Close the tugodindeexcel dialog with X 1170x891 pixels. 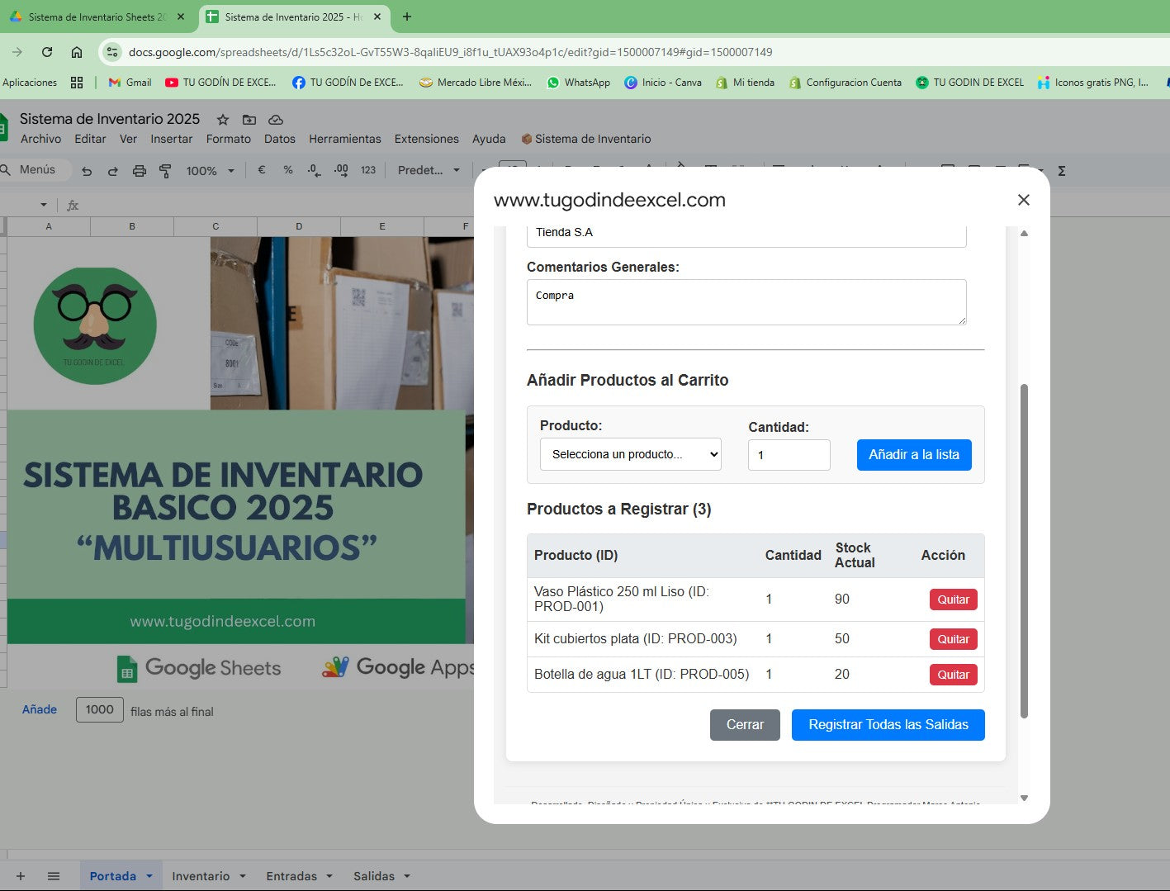click(x=1024, y=200)
